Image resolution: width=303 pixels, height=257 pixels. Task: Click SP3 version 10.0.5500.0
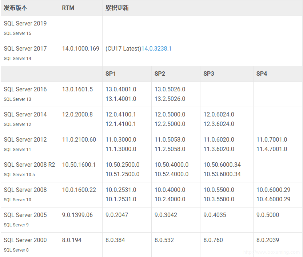coord(219,190)
